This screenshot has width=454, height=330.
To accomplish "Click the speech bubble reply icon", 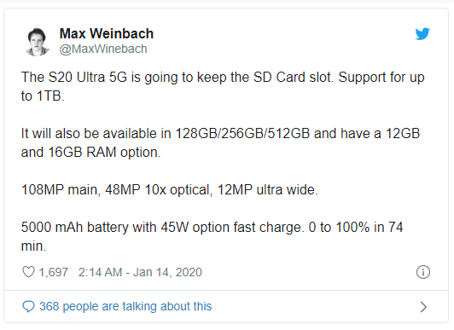I will [28, 307].
